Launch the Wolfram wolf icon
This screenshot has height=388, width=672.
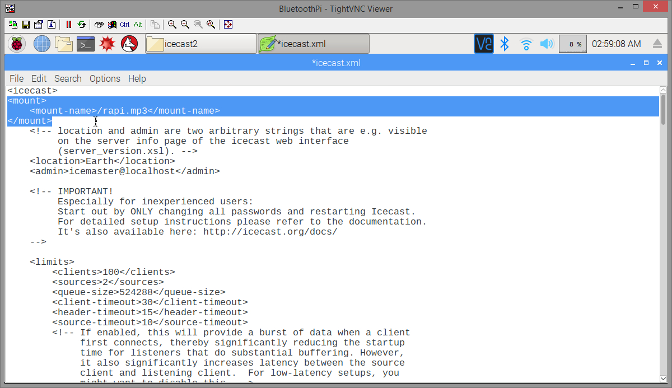(130, 44)
